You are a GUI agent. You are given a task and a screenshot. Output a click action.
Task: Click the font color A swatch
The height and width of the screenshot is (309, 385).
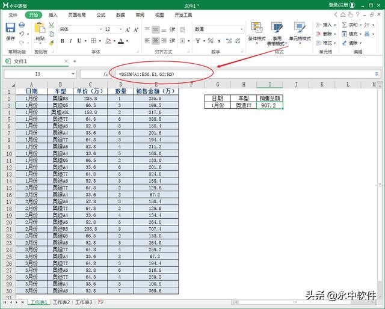coord(121,41)
